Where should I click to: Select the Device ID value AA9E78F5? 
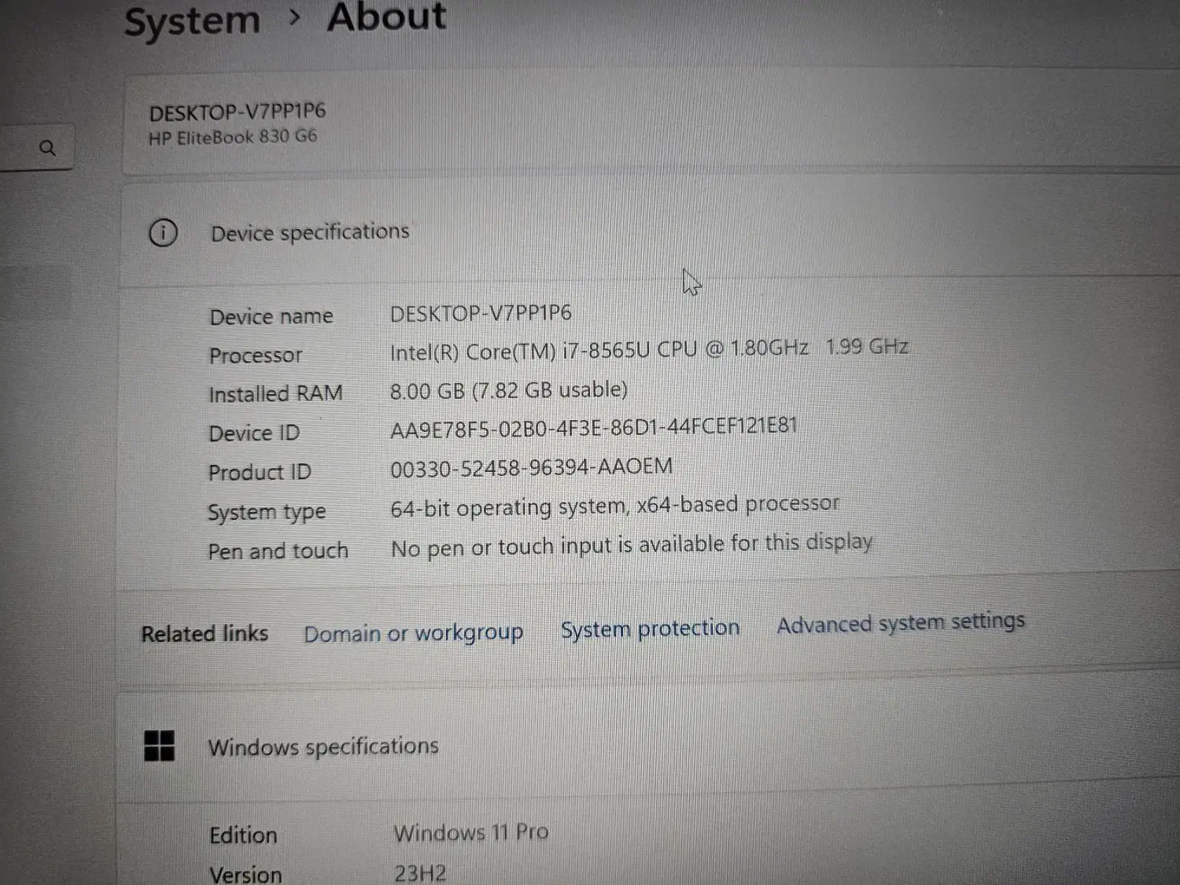point(594,427)
